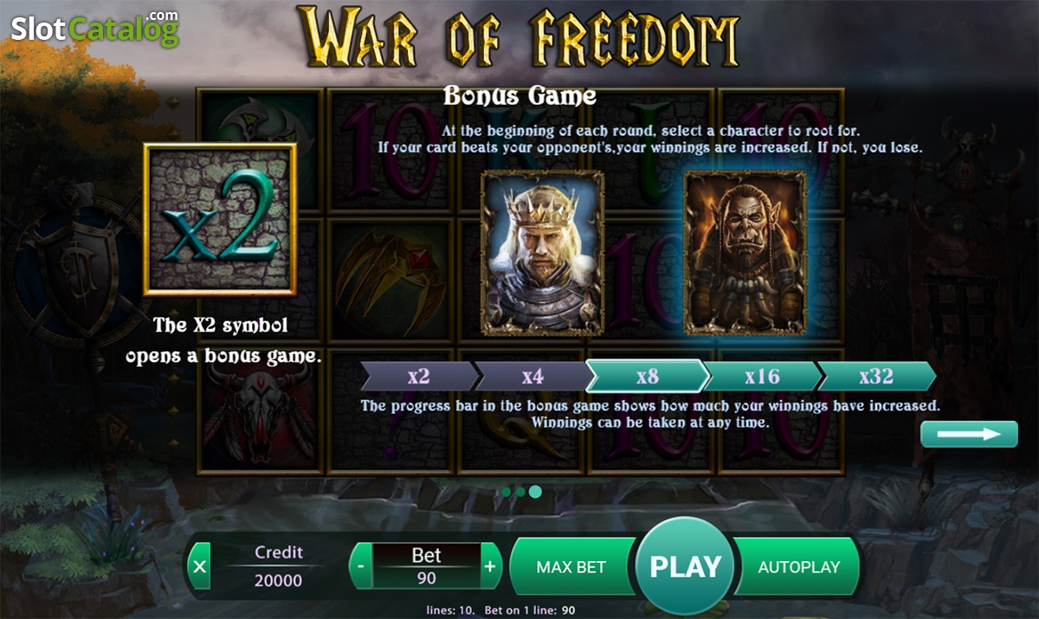Click the MAX BET button
This screenshot has height=619, width=1039.
coord(571,567)
